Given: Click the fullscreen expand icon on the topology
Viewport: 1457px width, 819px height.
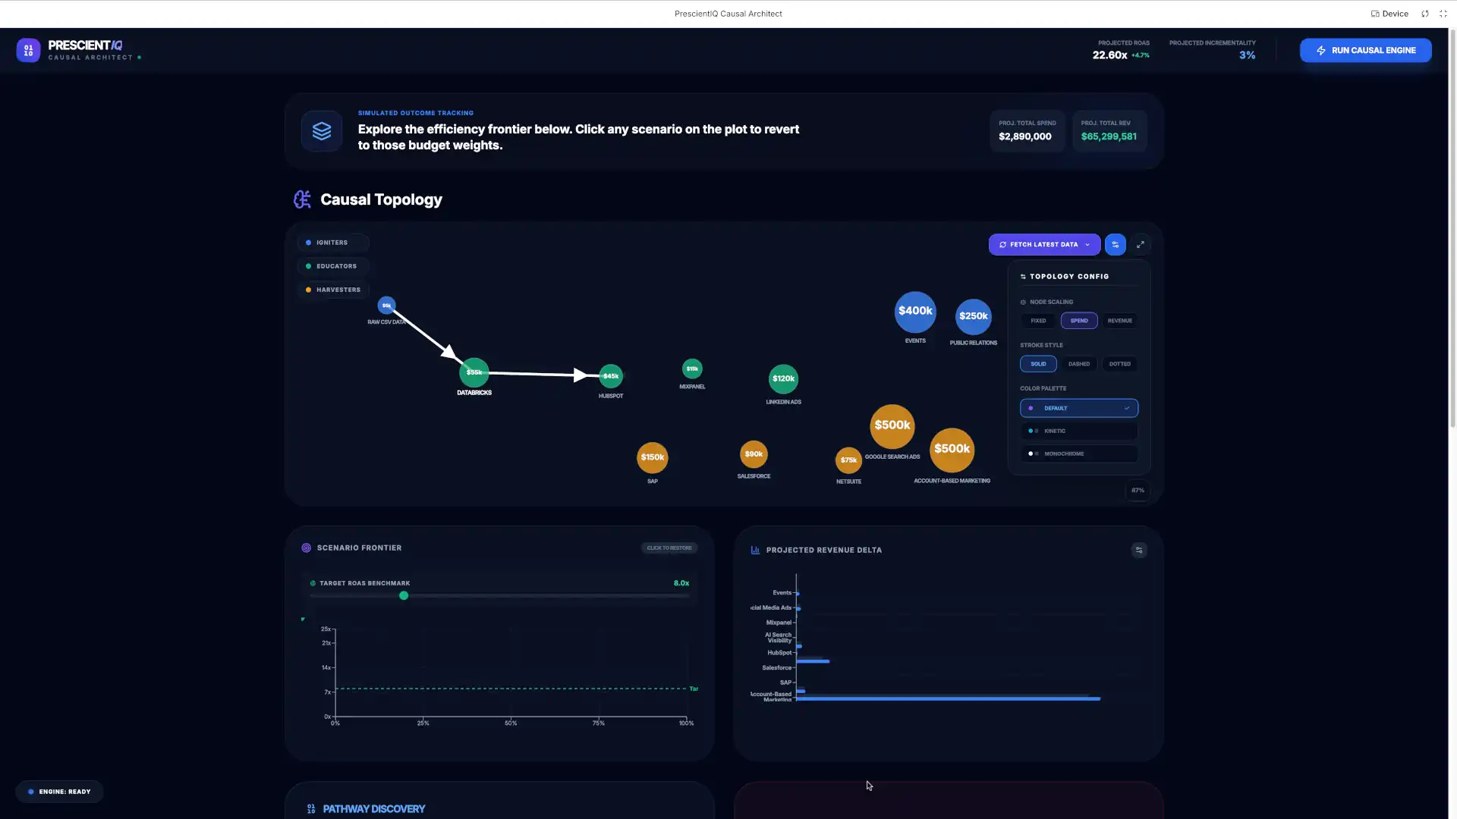Looking at the screenshot, I should (x=1141, y=244).
